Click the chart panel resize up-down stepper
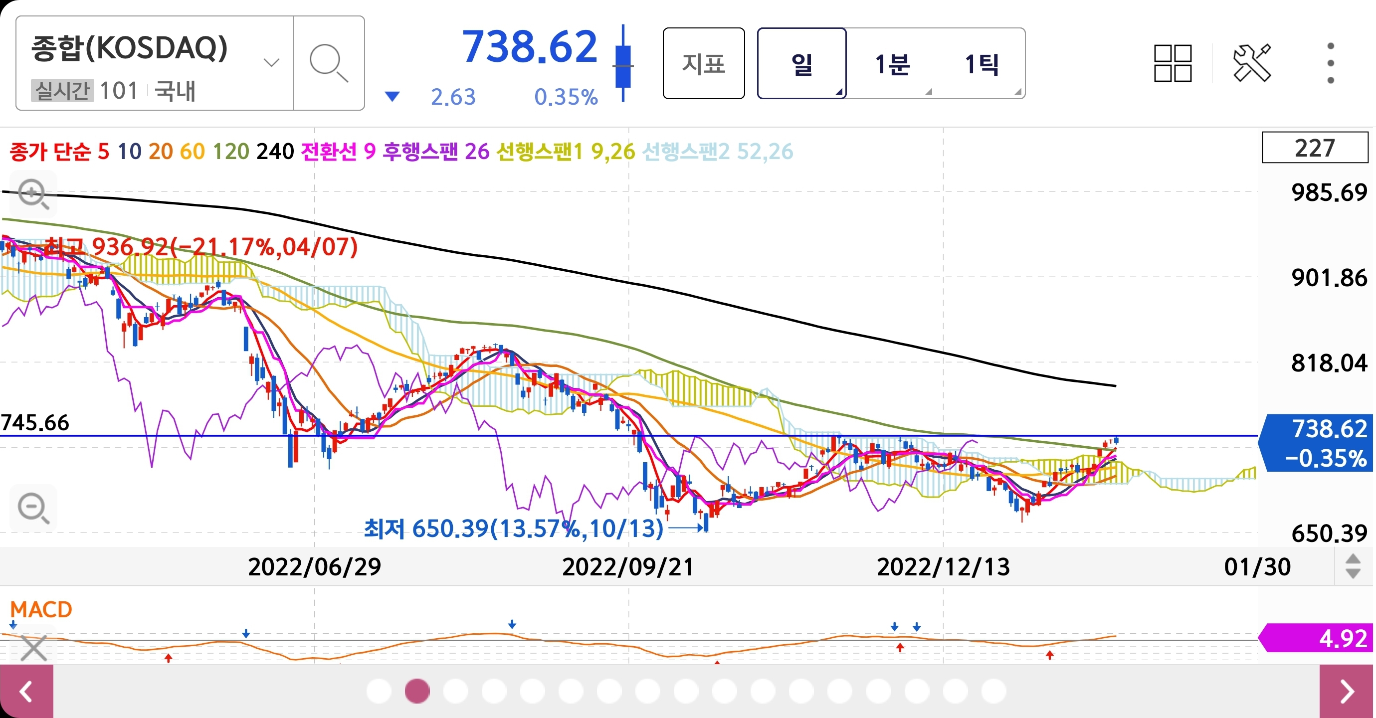1376x718 pixels. click(x=1353, y=566)
